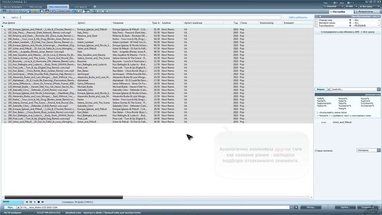Open the TAG Editor tab
This screenshot has width=382, height=215.
(x=36, y=7)
